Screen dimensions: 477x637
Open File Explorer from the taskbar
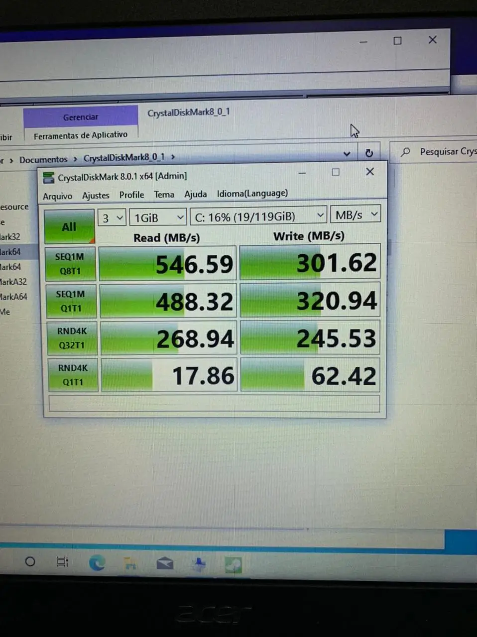(x=130, y=563)
